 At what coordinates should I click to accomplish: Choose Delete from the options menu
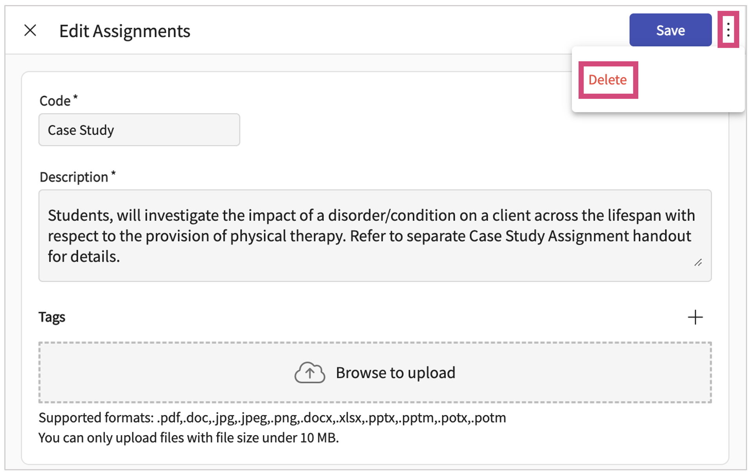(x=607, y=80)
